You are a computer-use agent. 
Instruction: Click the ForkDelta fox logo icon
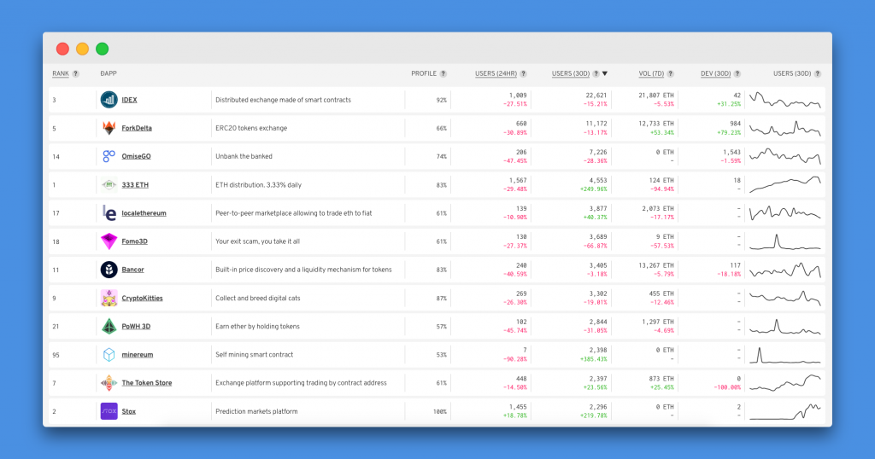(109, 128)
